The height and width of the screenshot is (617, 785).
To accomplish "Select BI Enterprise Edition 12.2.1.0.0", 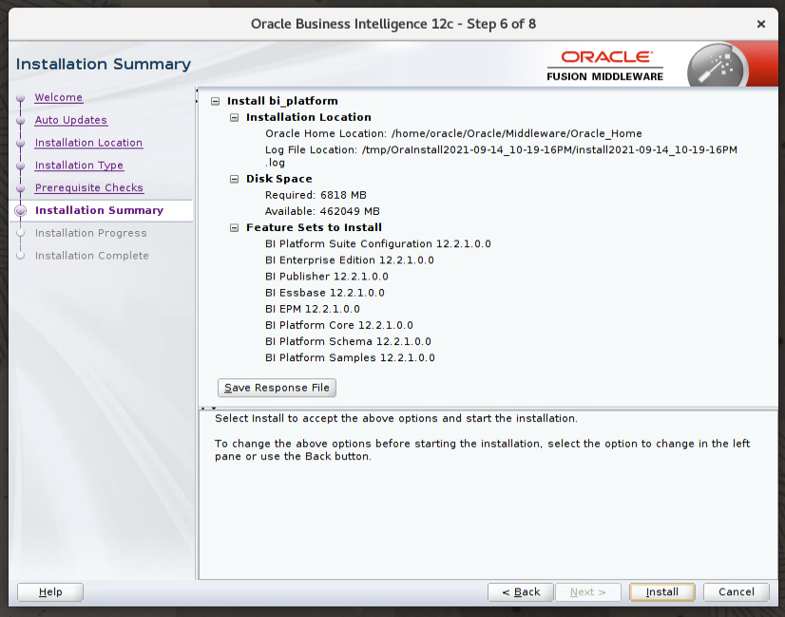I will pos(349,260).
